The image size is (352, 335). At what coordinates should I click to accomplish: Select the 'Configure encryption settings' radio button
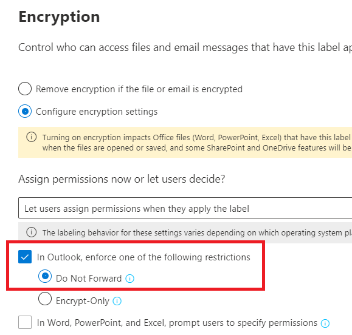[25, 111]
